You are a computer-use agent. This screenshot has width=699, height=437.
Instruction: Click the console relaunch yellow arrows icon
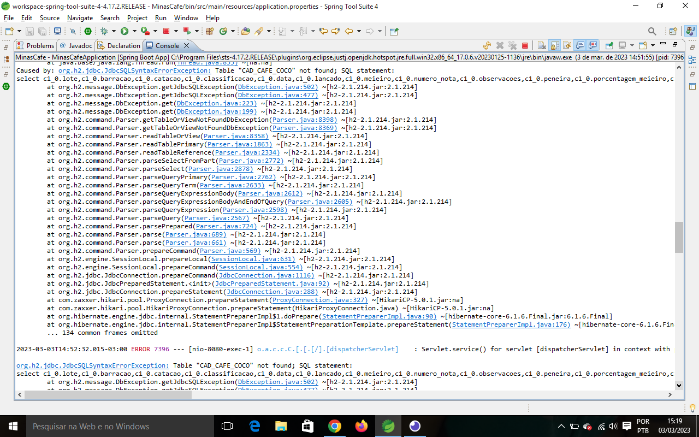pyautogui.click(x=487, y=46)
